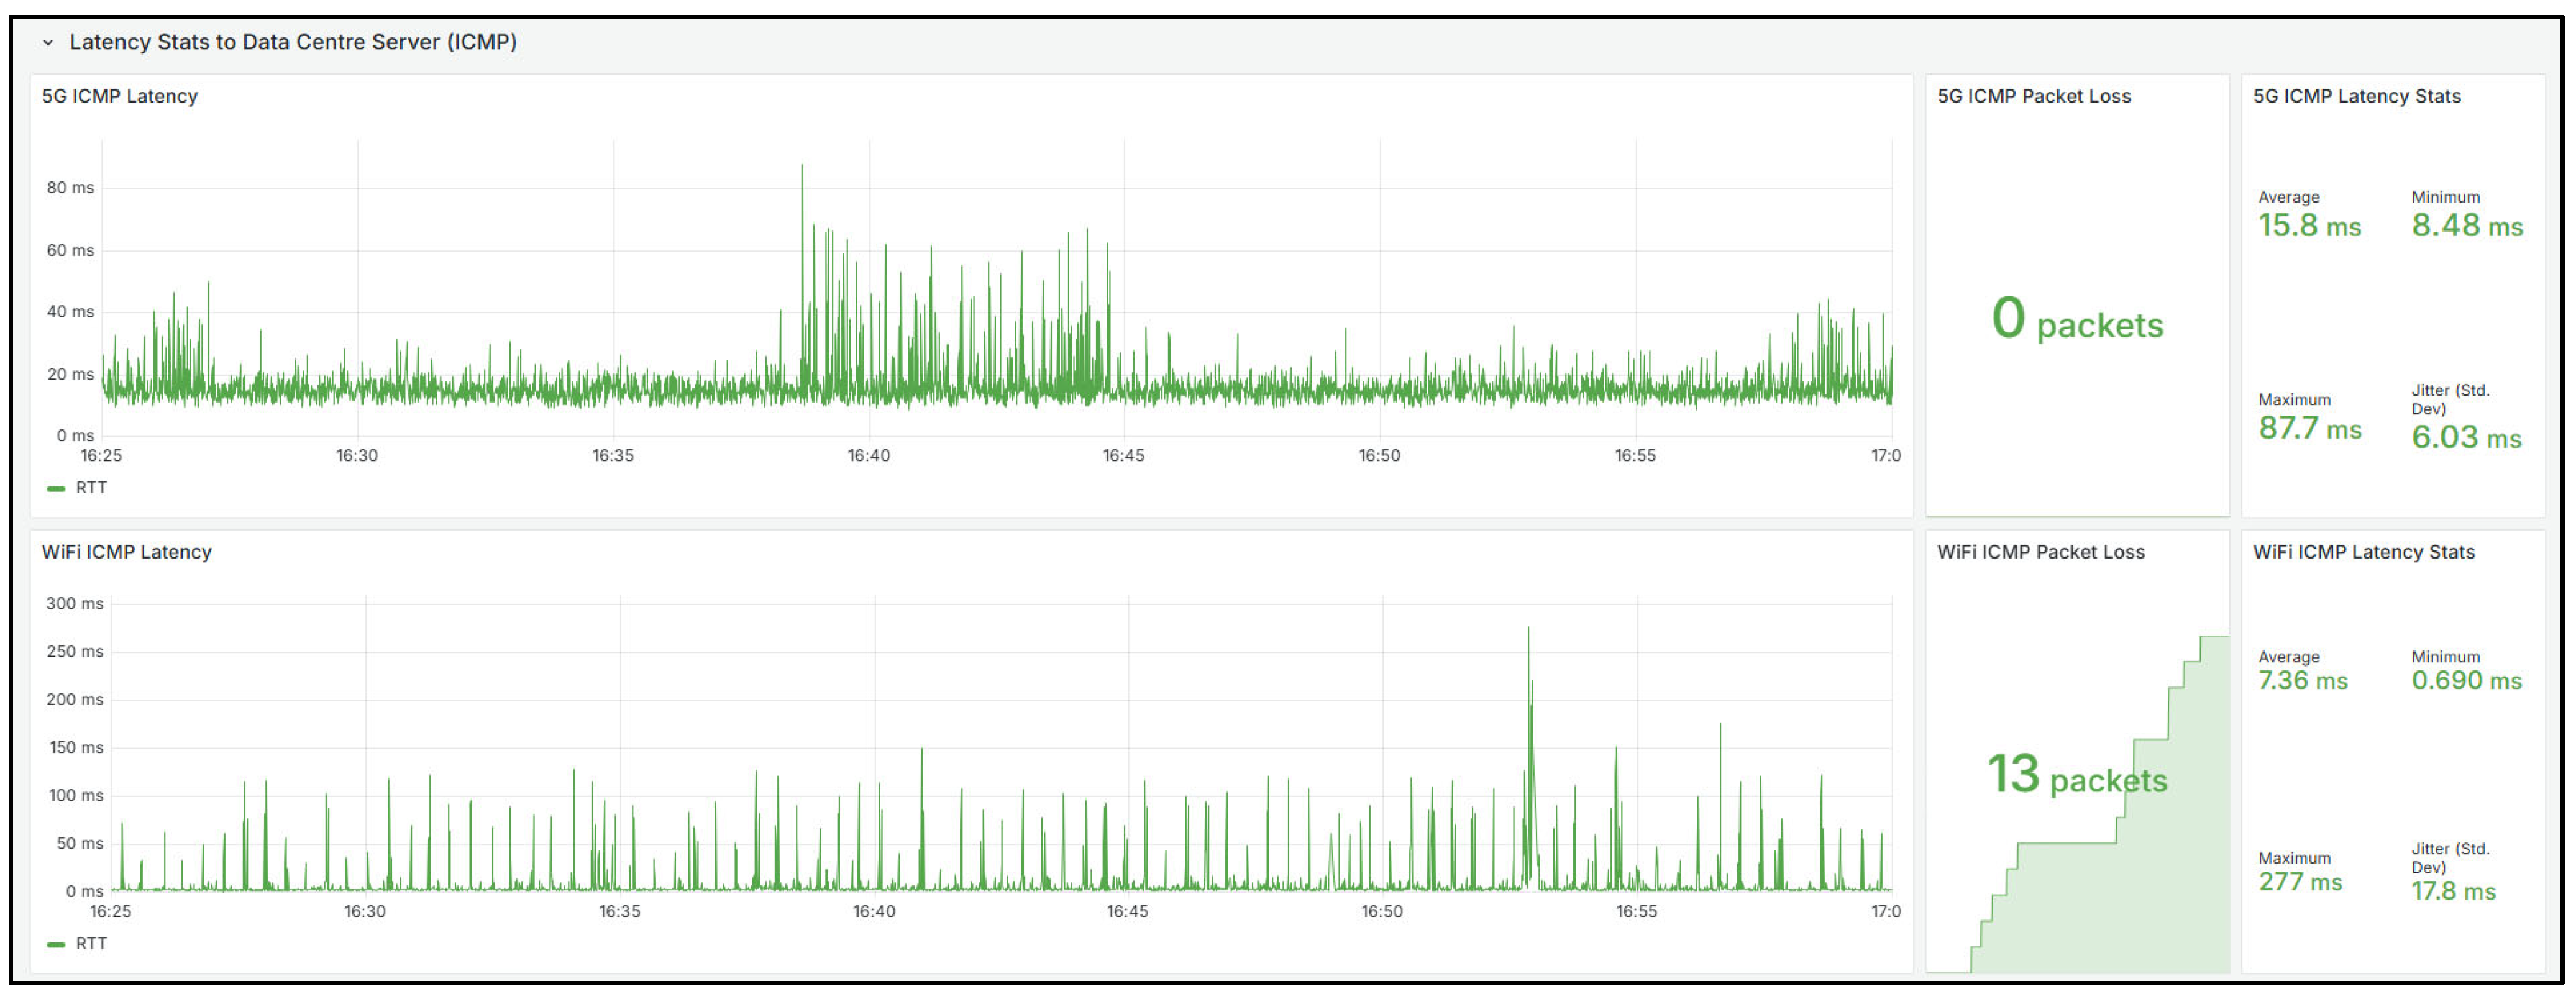Open WiFi ICMP Latency panel title menu
The width and height of the screenshot is (2576, 994).
point(127,552)
